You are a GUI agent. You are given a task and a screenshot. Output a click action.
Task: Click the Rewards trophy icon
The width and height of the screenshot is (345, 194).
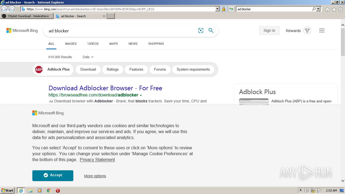[x=307, y=30]
